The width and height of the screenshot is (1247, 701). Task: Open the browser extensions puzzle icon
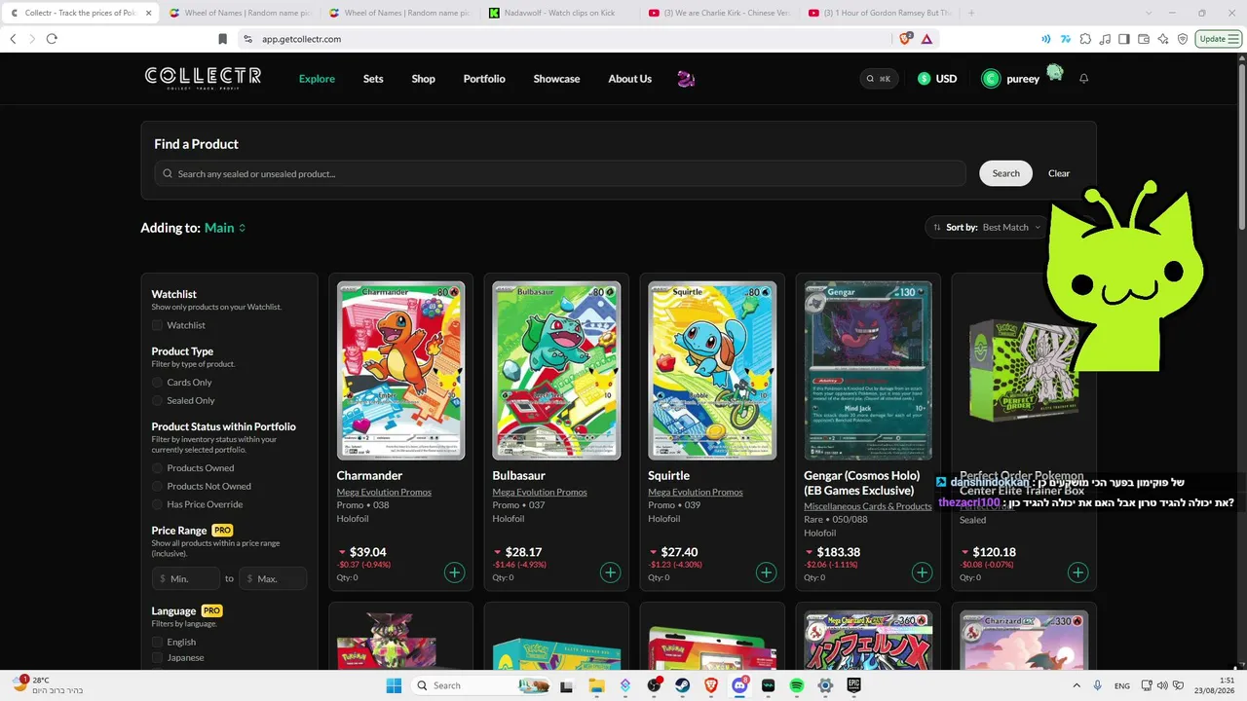[1085, 39]
